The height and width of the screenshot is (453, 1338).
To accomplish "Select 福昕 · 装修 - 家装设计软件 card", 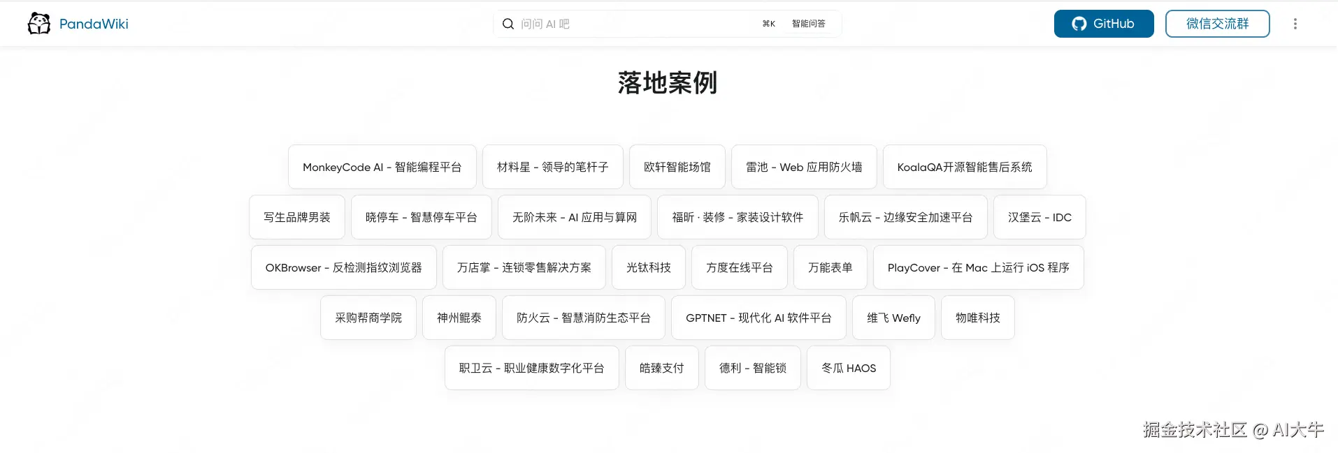I will (738, 217).
